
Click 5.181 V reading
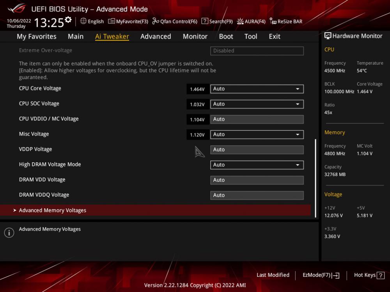[x=365, y=216]
